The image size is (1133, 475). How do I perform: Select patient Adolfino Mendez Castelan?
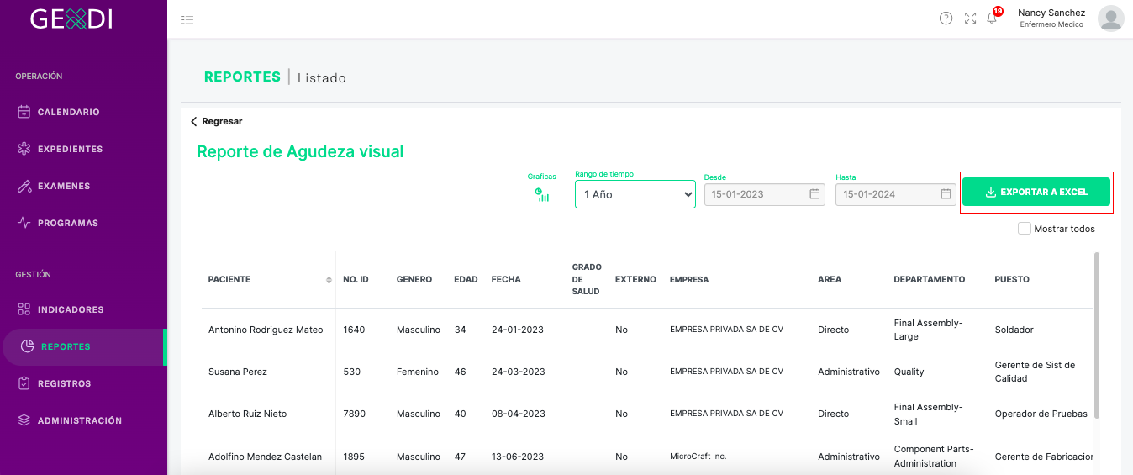coord(265,457)
